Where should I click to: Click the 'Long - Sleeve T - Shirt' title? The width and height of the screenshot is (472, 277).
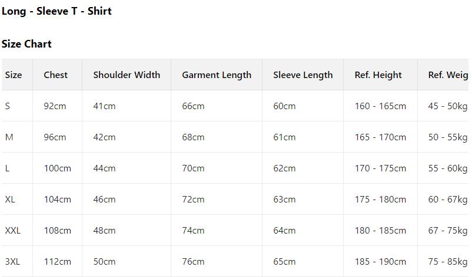56,11
